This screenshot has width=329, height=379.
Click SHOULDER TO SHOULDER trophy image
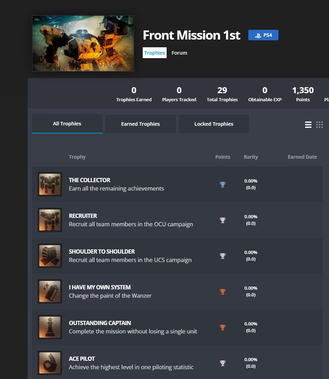point(49,256)
